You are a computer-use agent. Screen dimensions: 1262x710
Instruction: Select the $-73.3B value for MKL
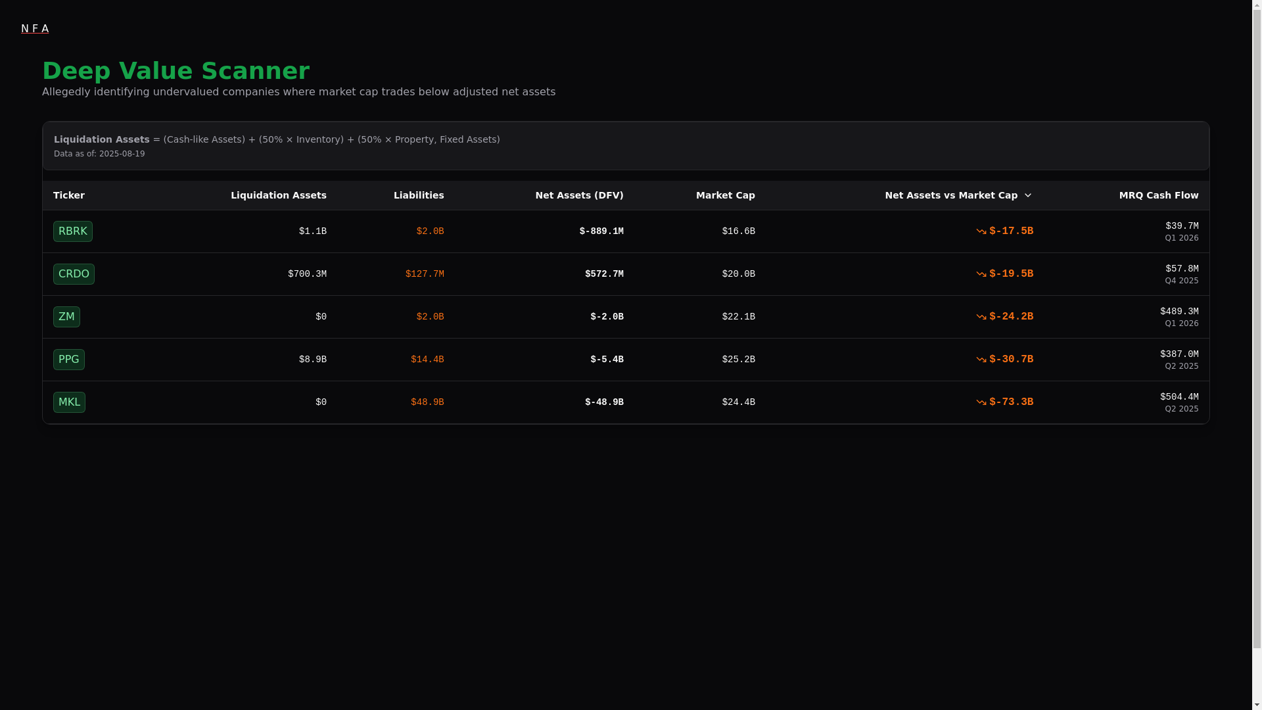pos(1012,402)
